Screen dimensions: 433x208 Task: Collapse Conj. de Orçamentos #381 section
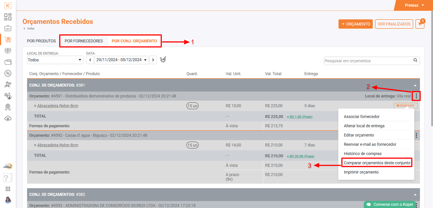(415, 85)
